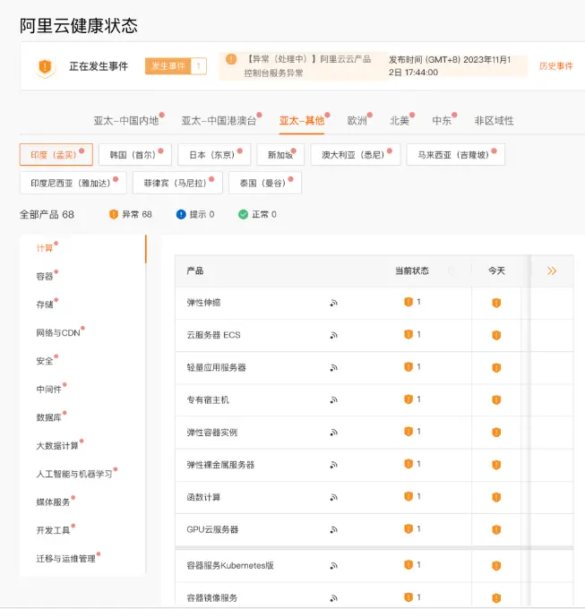Select the 中间件 category in sidebar
This screenshot has width=585, height=609.
pyautogui.click(x=49, y=390)
